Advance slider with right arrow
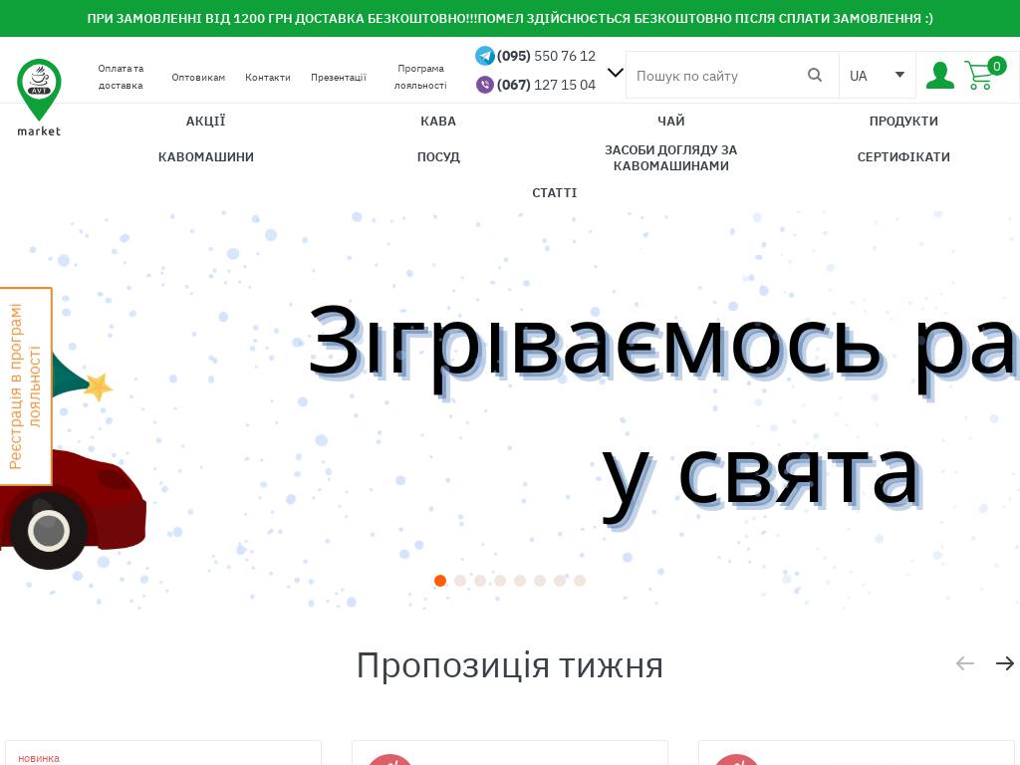The width and height of the screenshot is (1020, 765). [x=1005, y=662]
